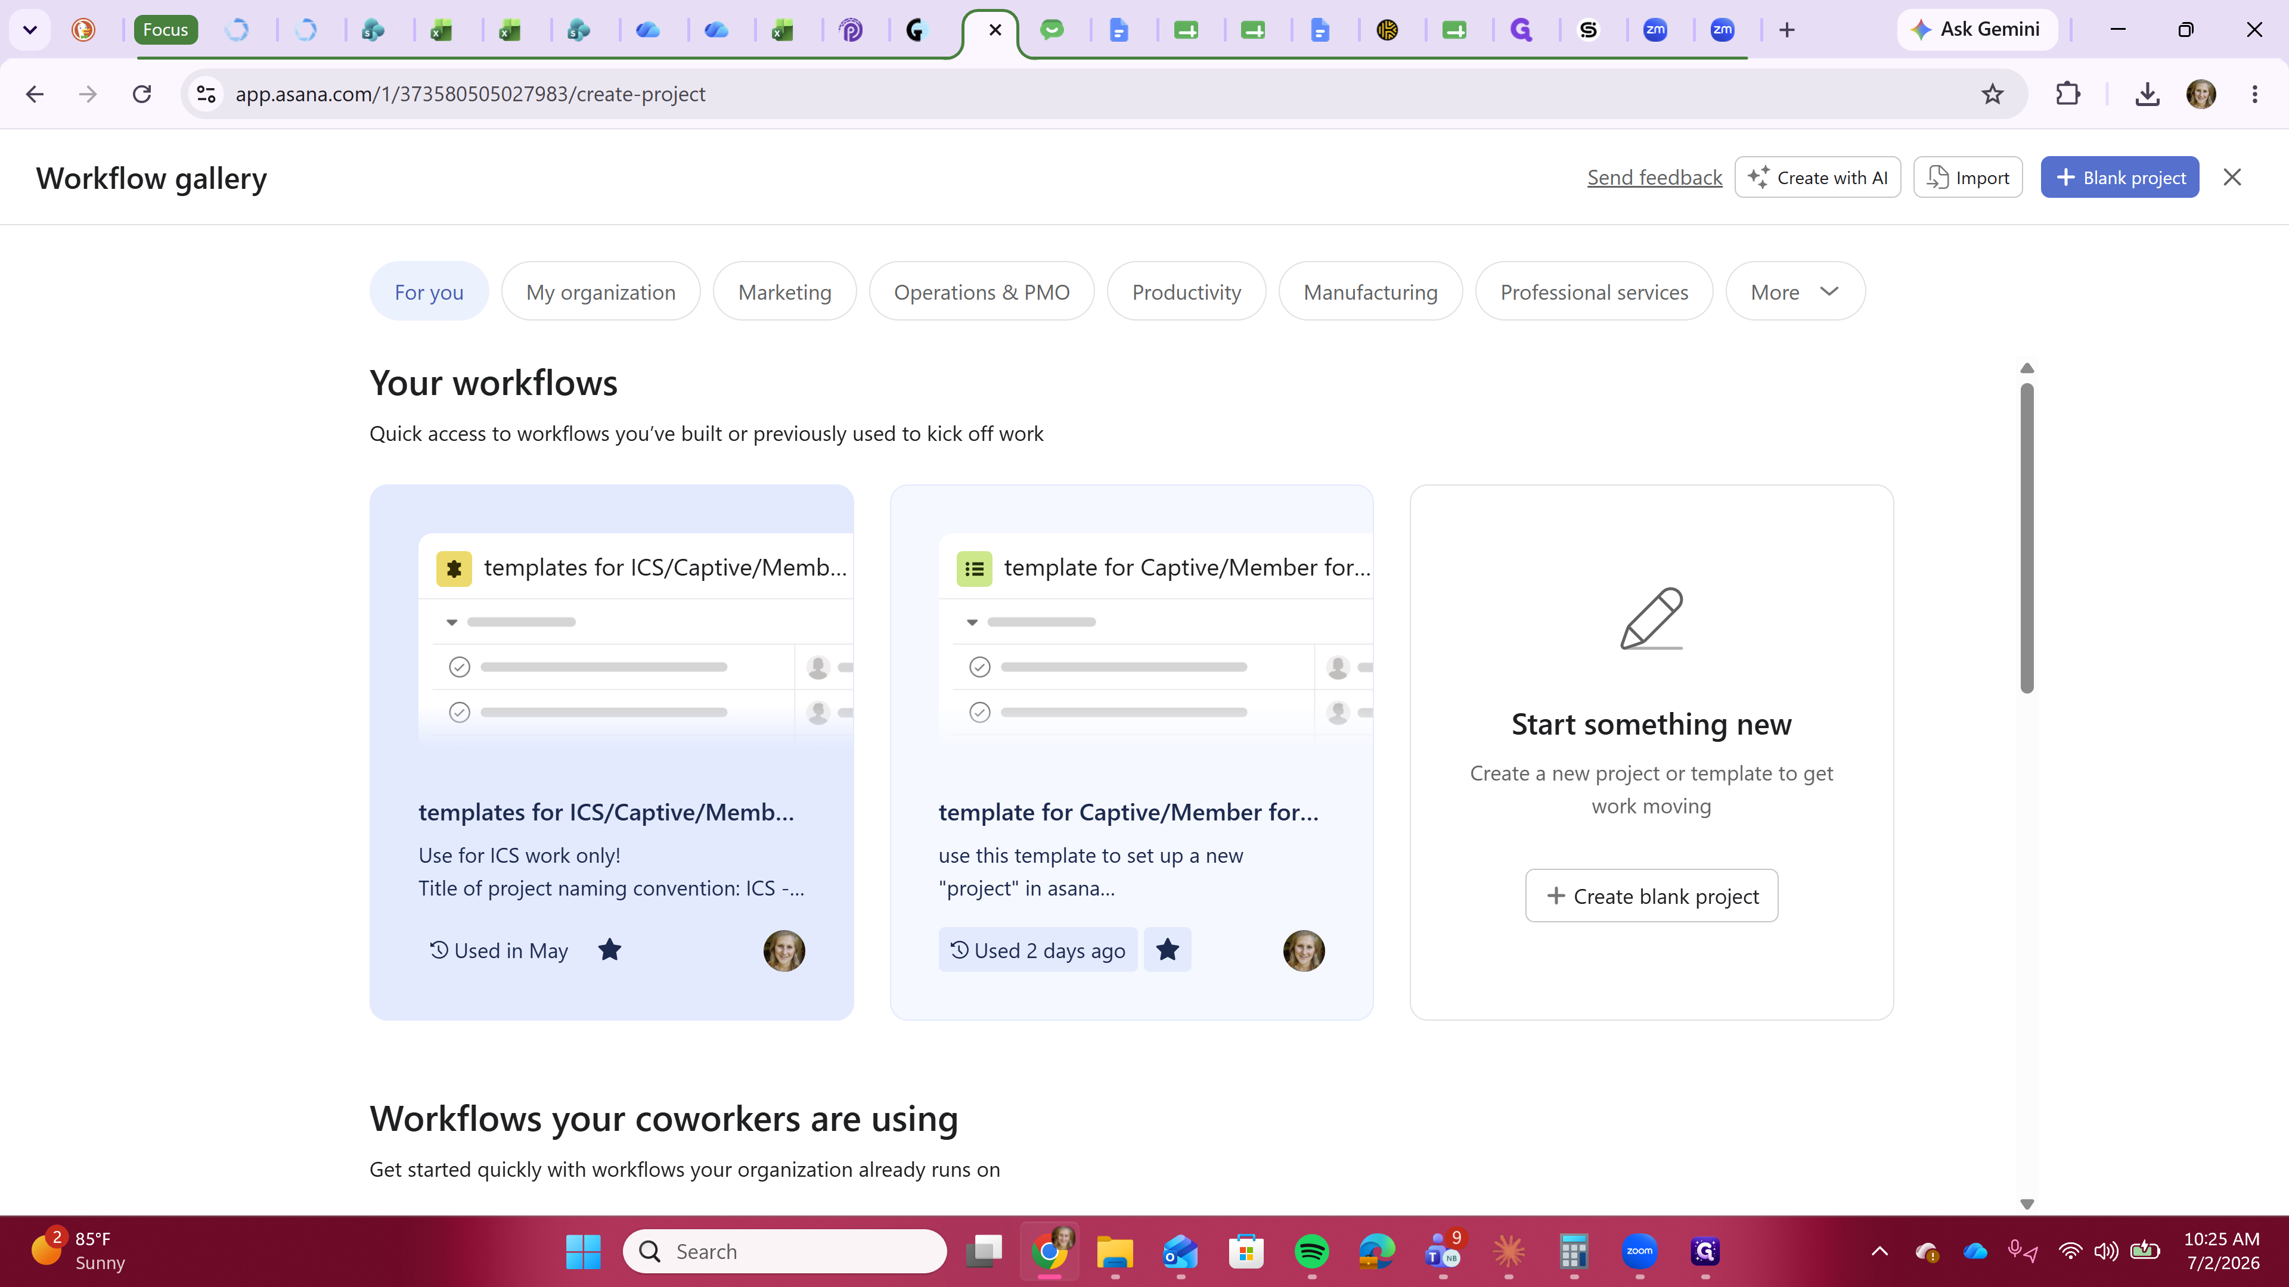Screen dimensions: 2289x1287
Task: Show hidden system tray icons chevron
Action: (1879, 1251)
